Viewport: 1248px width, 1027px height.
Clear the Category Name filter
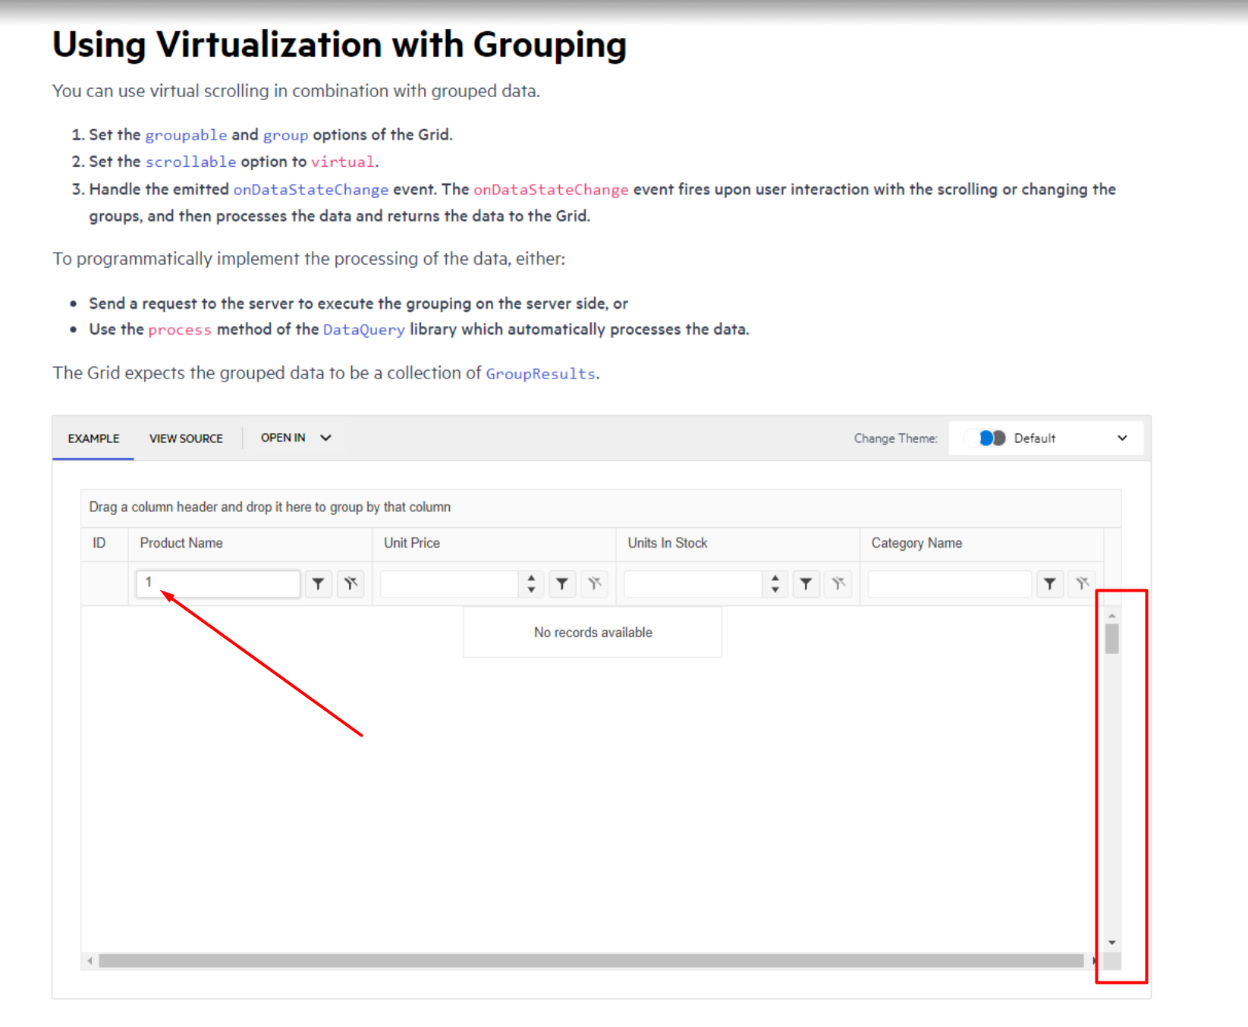tap(1082, 583)
